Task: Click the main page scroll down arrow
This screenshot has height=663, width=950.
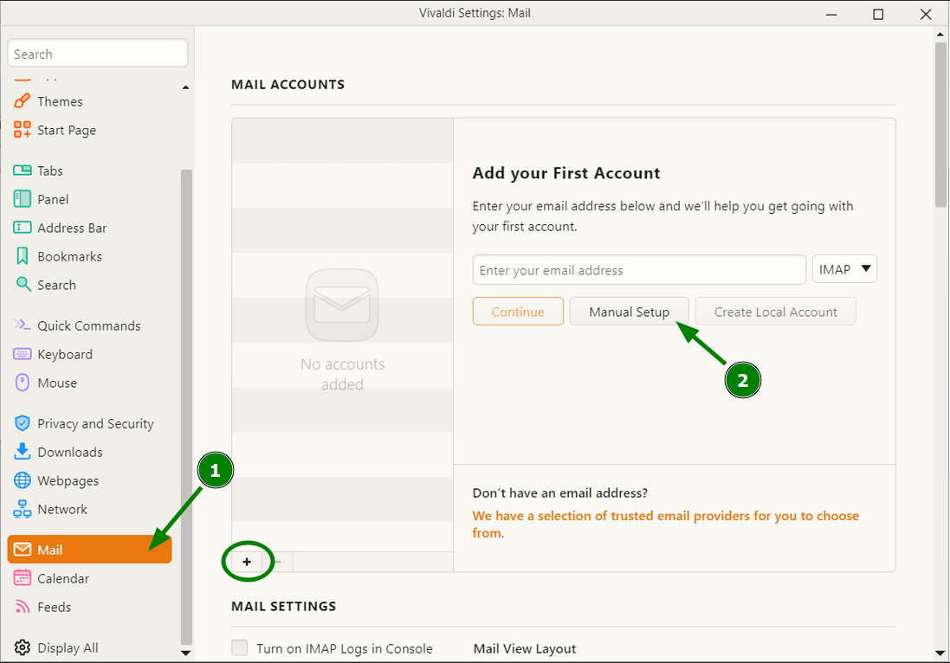Action: point(940,653)
